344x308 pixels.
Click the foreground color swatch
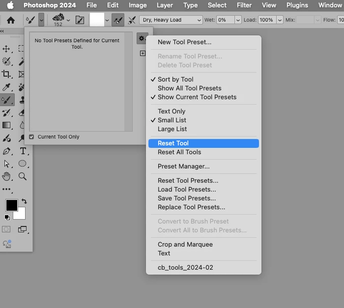point(12,205)
